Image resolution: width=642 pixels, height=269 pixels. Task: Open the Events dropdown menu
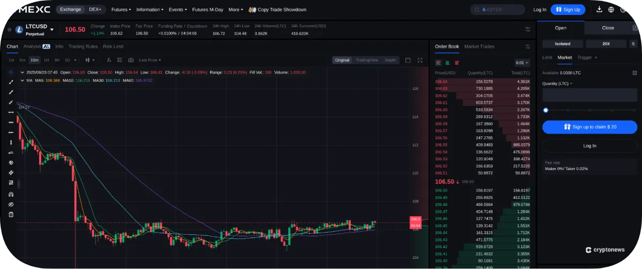click(178, 10)
